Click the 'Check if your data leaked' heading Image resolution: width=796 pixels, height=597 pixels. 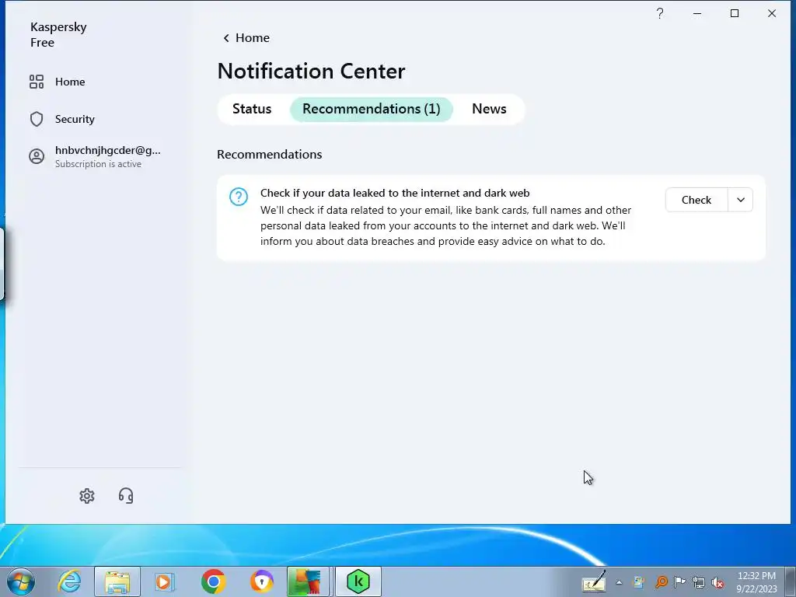395,193
